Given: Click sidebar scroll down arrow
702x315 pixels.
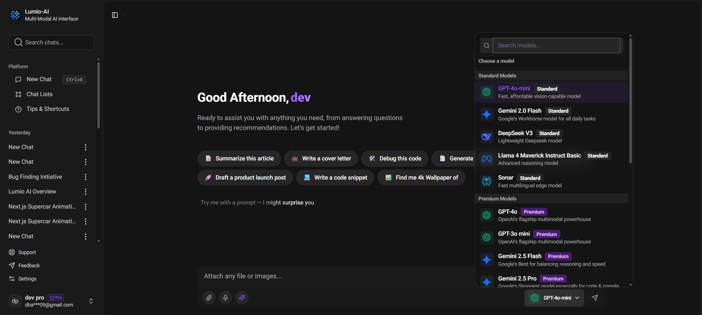Looking at the screenshot, I should (98, 241).
